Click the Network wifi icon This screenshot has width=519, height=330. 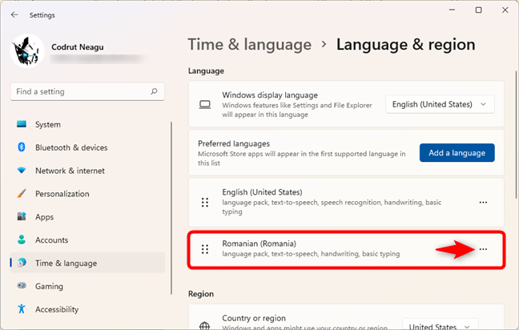[22, 171]
